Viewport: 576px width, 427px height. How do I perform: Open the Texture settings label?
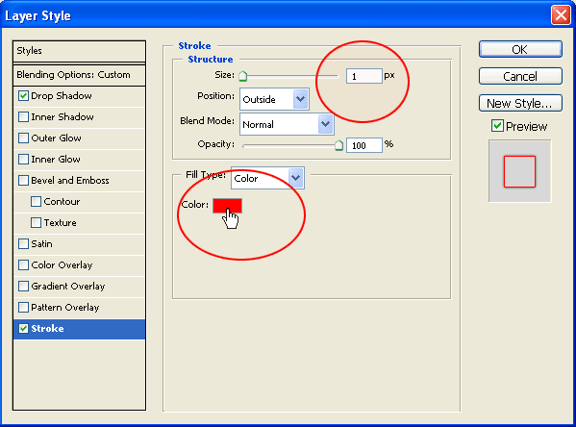tap(61, 223)
